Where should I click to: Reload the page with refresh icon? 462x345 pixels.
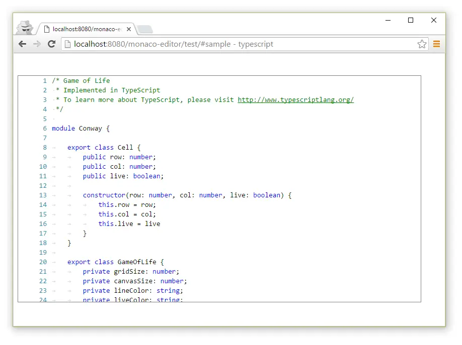click(51, 44)
